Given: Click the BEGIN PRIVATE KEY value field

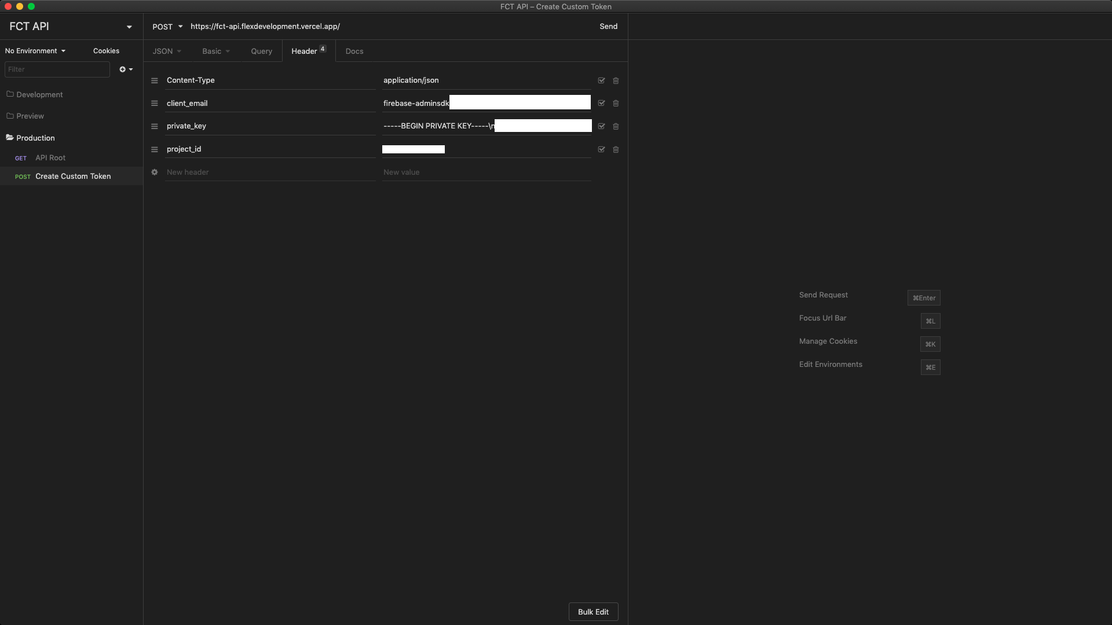Looking at the screenshot, I should [487, 126].
